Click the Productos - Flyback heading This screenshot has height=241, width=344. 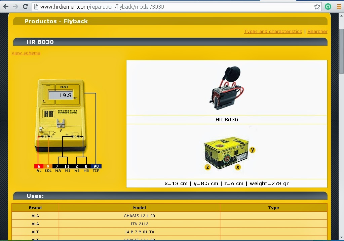pyautogui.click(x=56, y=21)
